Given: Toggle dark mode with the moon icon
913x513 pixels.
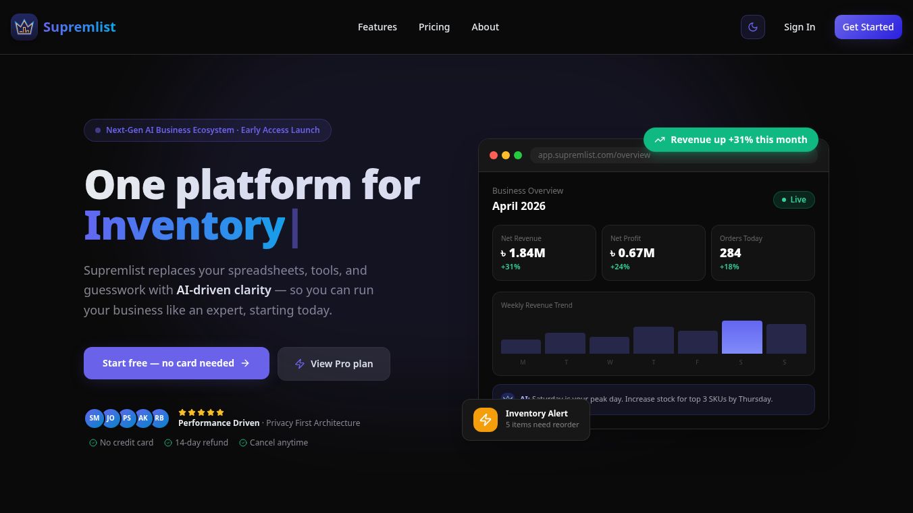Looking at the screenshot, I should 753,27.
